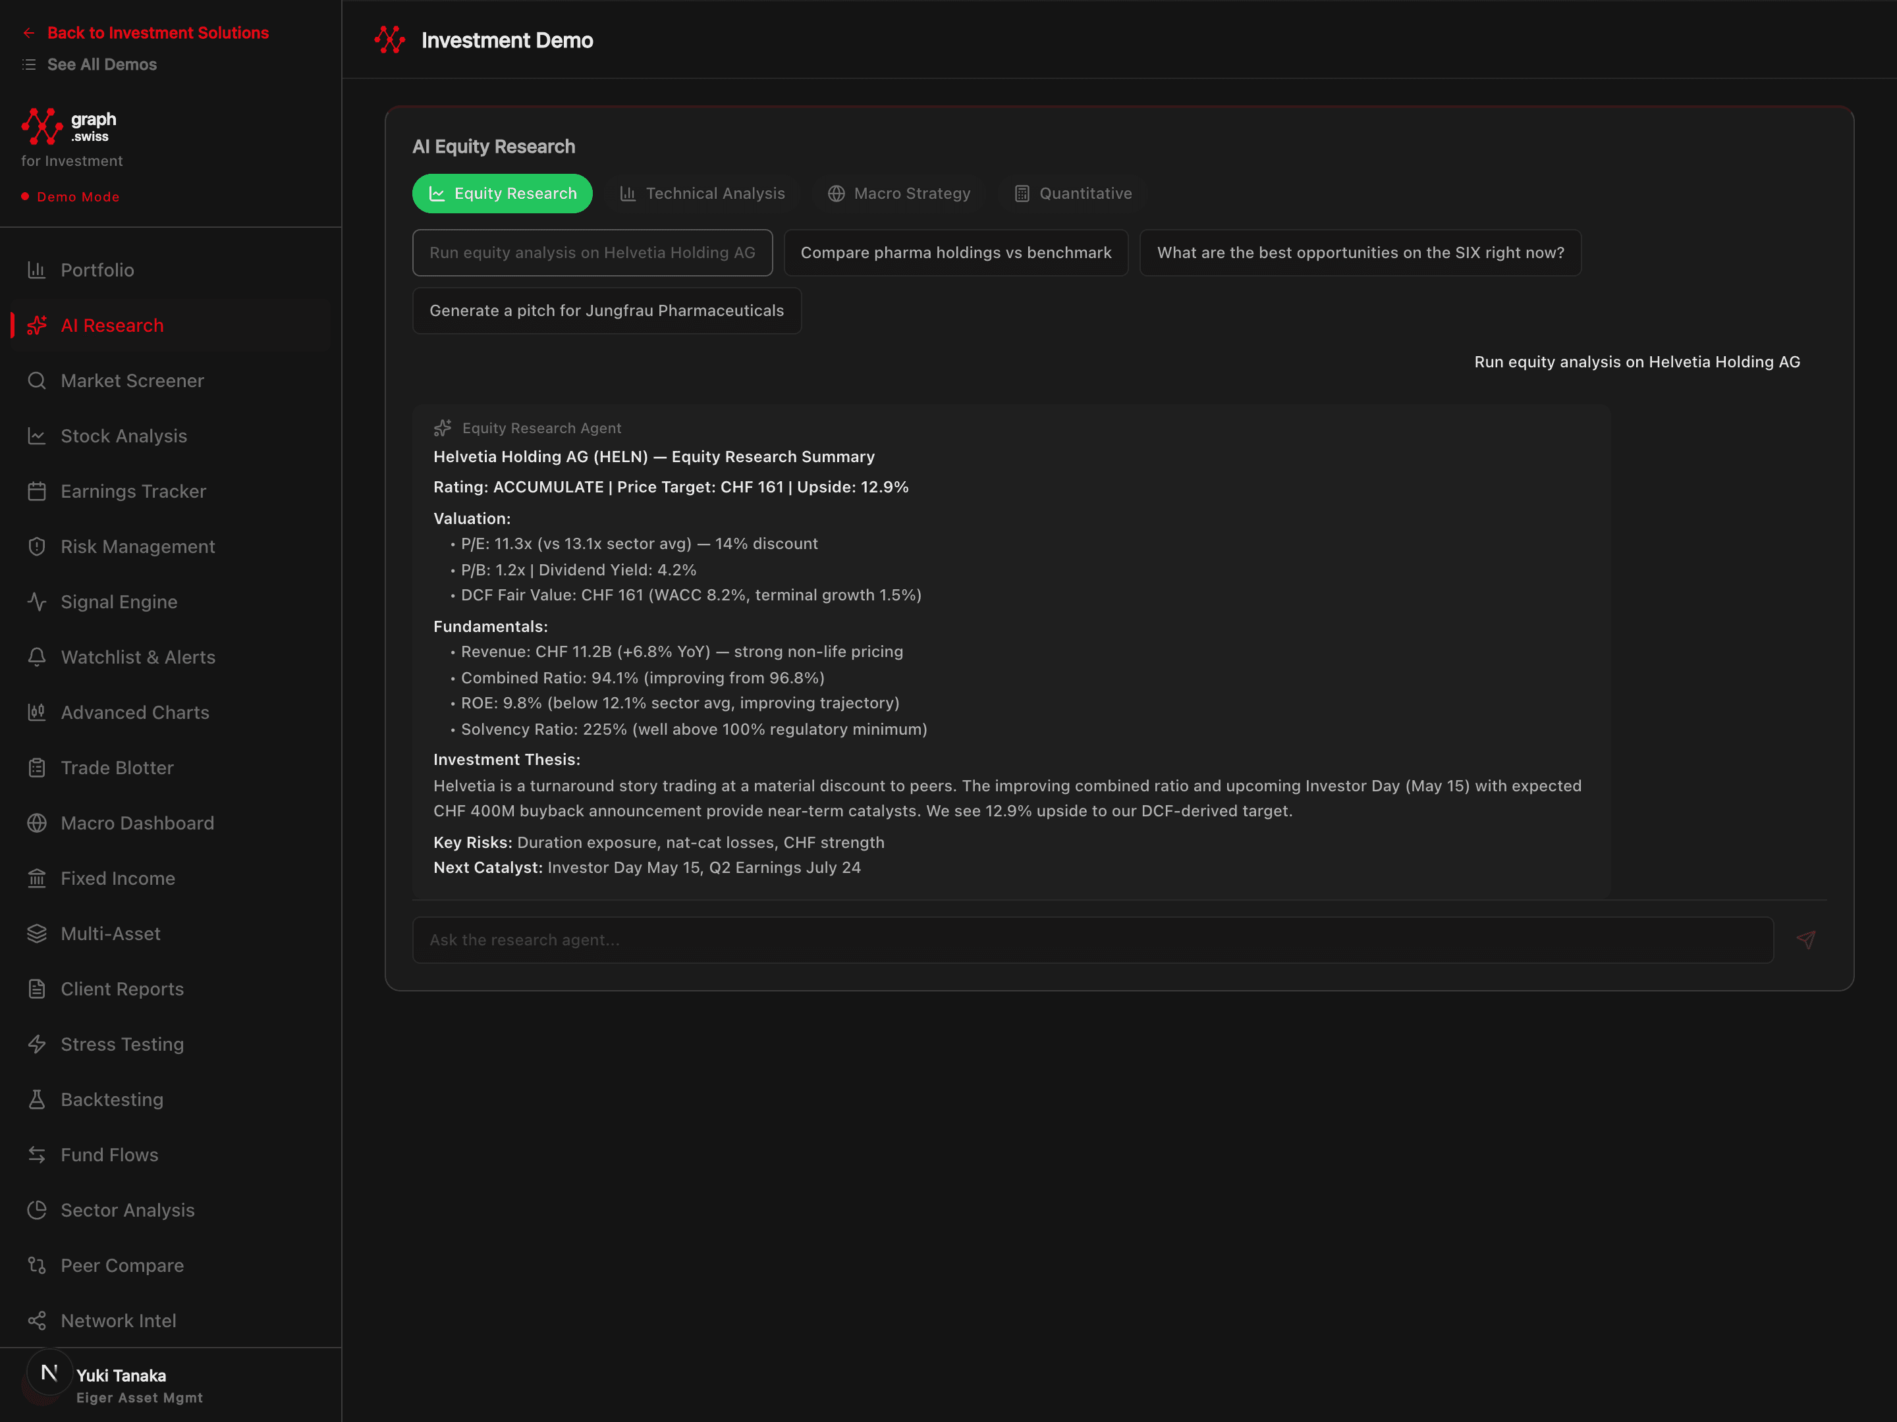Click the AI Research sparkle icon
Screen dimensions: 1897x1422
(x=36, y=326)
